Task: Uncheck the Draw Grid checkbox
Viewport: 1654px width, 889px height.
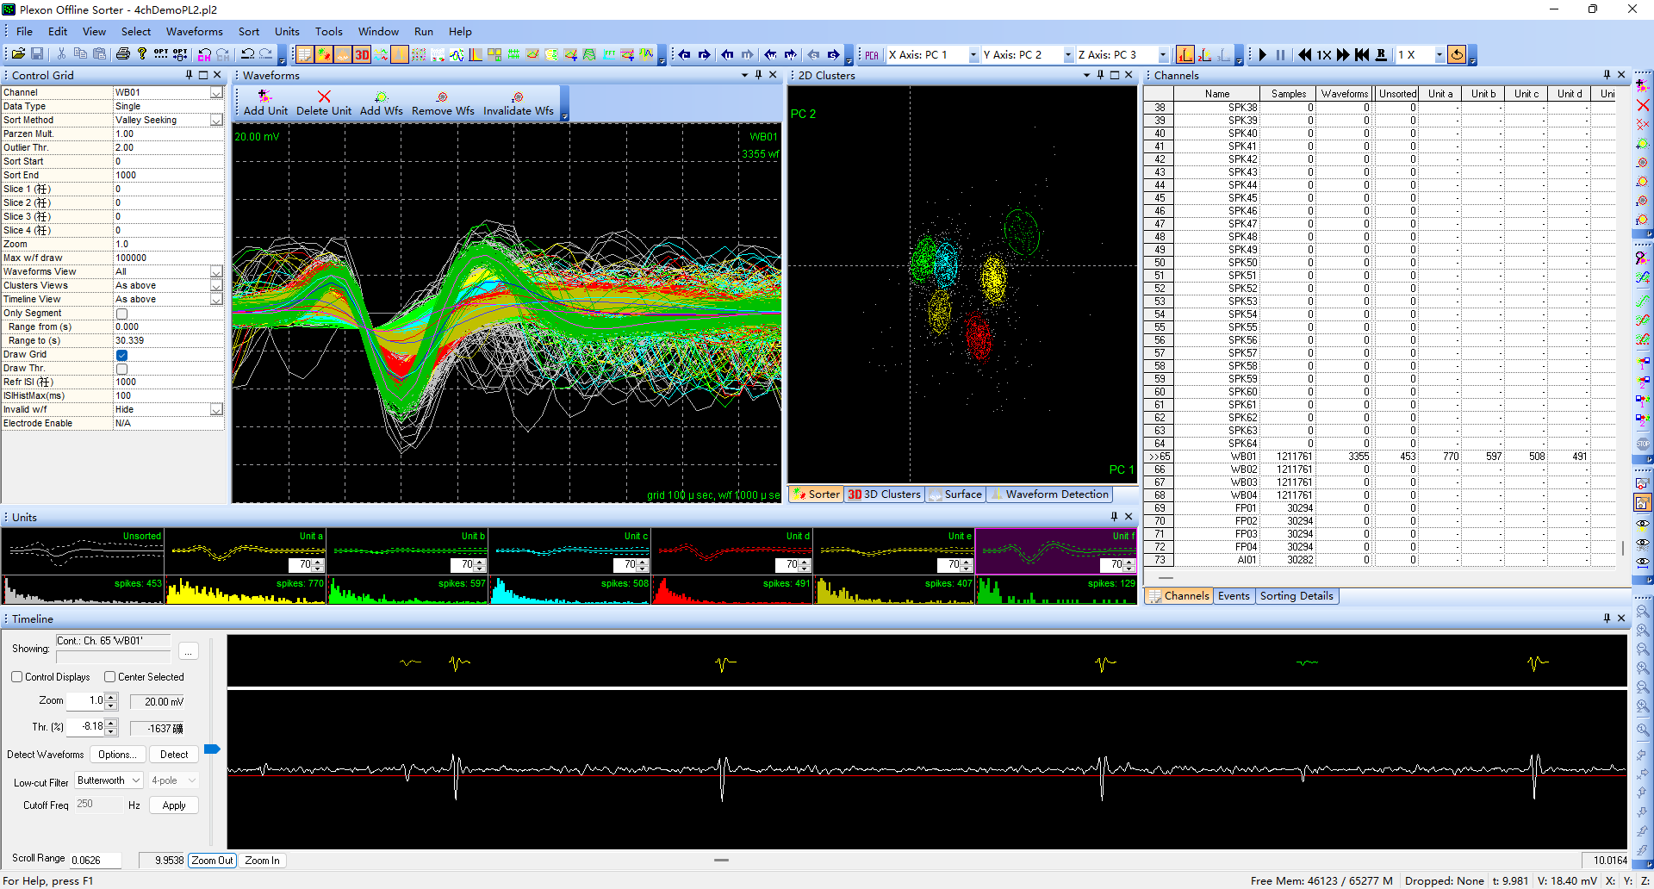Action: 121,355
